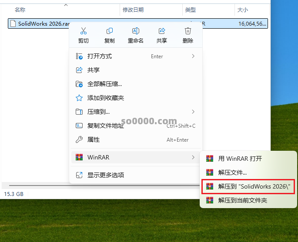Viewport: 298px width, 242px height.
Task: Click the WinRAR books icon in context menu
Action: 79,157
